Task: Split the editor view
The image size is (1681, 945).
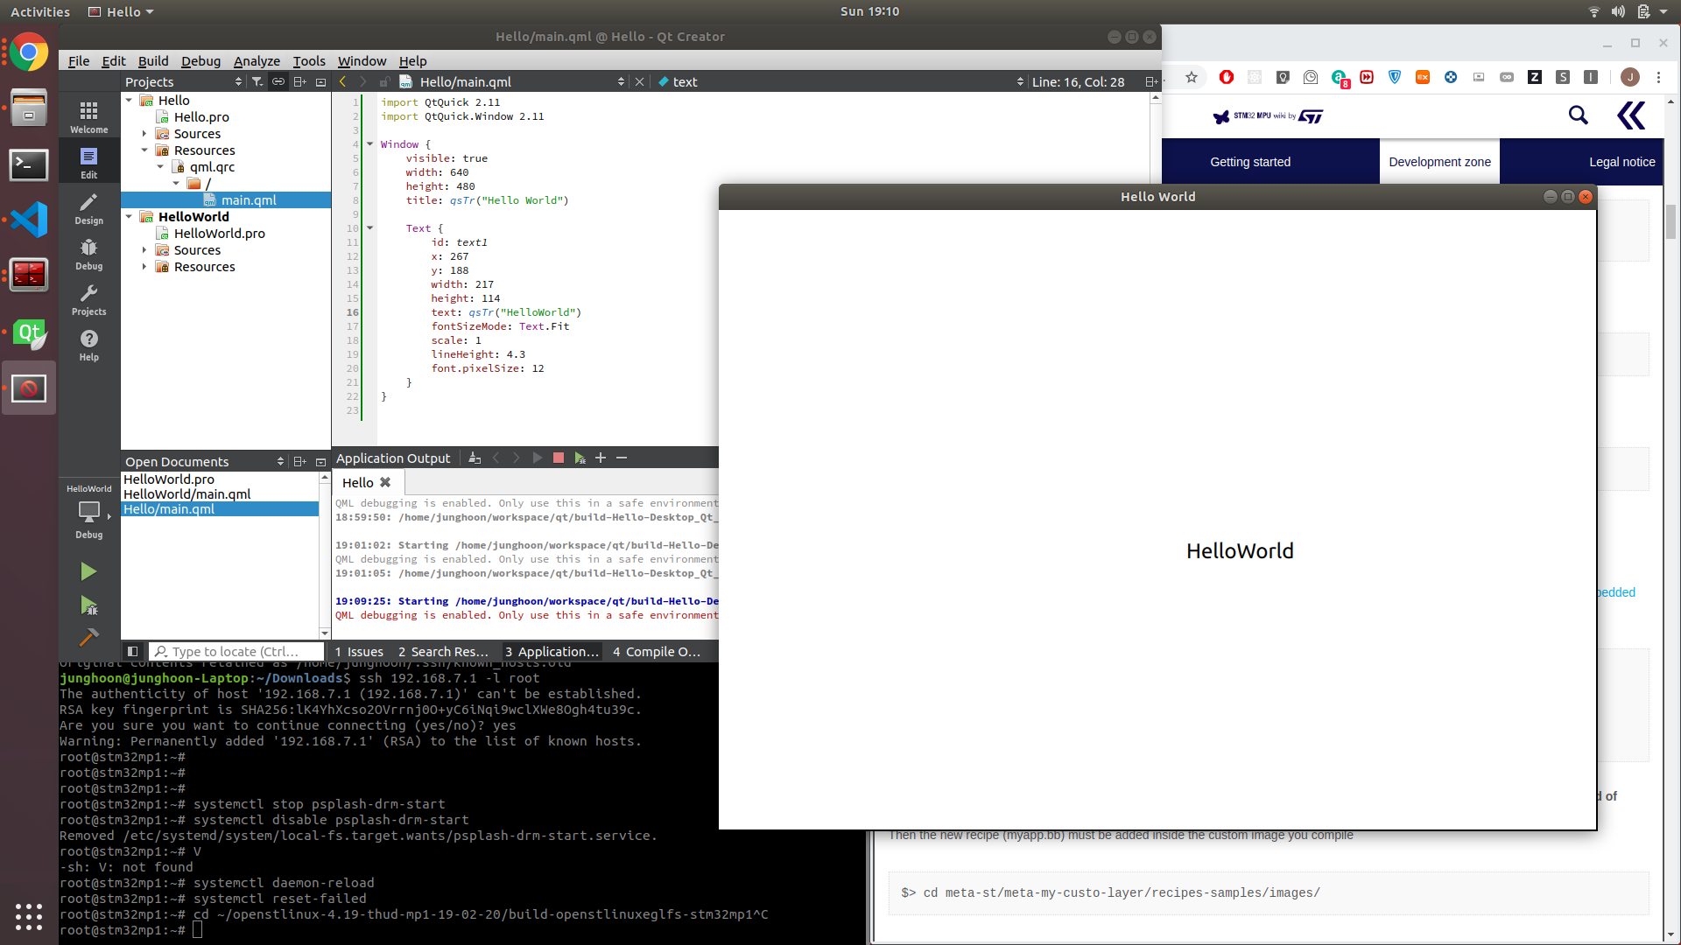Action: [x=1151, y=81]
